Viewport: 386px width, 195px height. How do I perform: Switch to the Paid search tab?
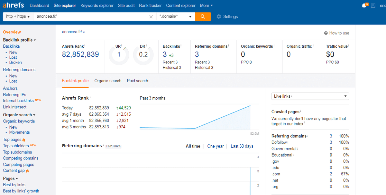(137, 81)
